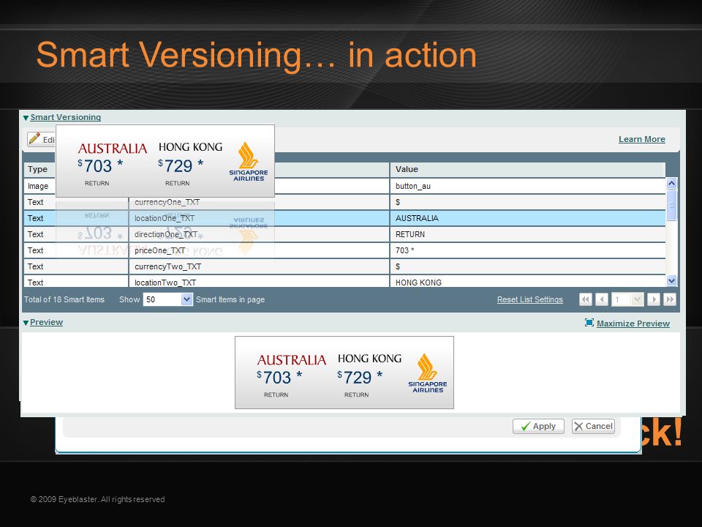Select the currencyOne_TXT row

344,202
